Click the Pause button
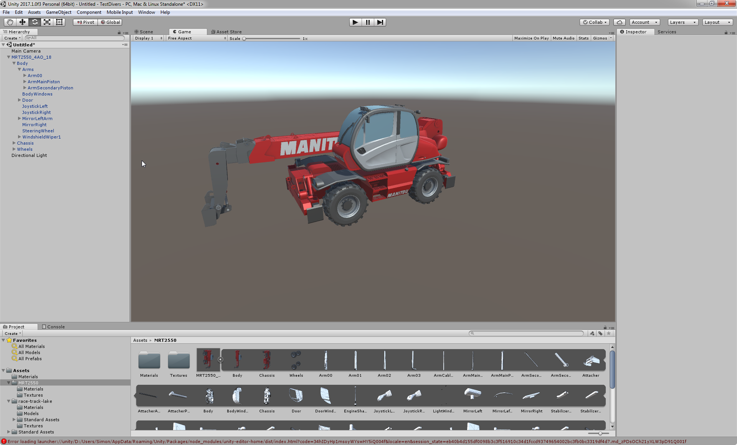The width and height of the screenshot is (737, 445). point(368,22)
